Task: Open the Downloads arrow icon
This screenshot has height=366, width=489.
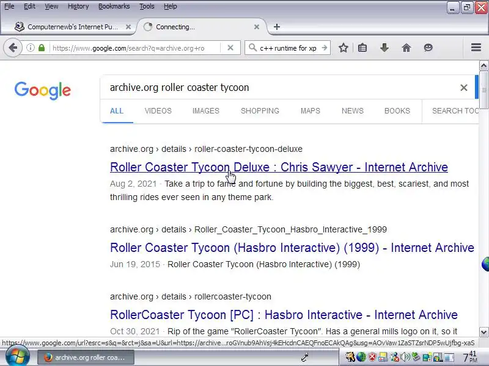Action: pos(384,48)
